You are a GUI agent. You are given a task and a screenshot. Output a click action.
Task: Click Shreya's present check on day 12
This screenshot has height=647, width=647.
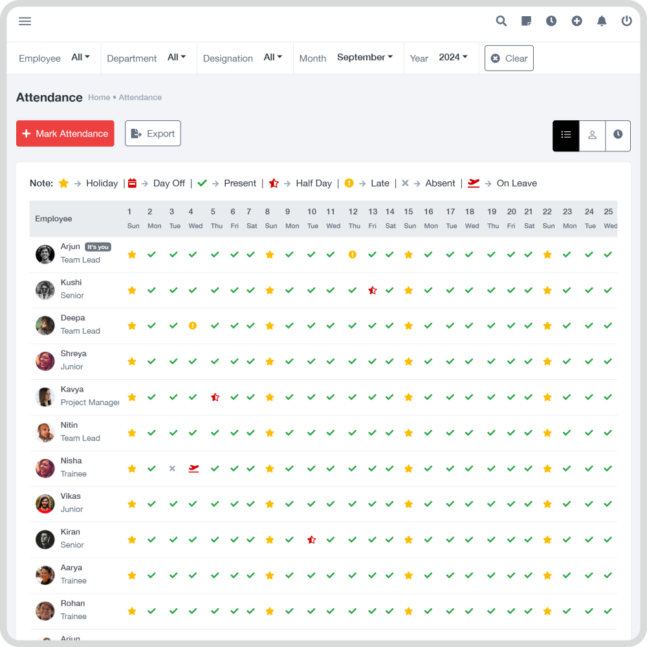(x=353, y=362)
